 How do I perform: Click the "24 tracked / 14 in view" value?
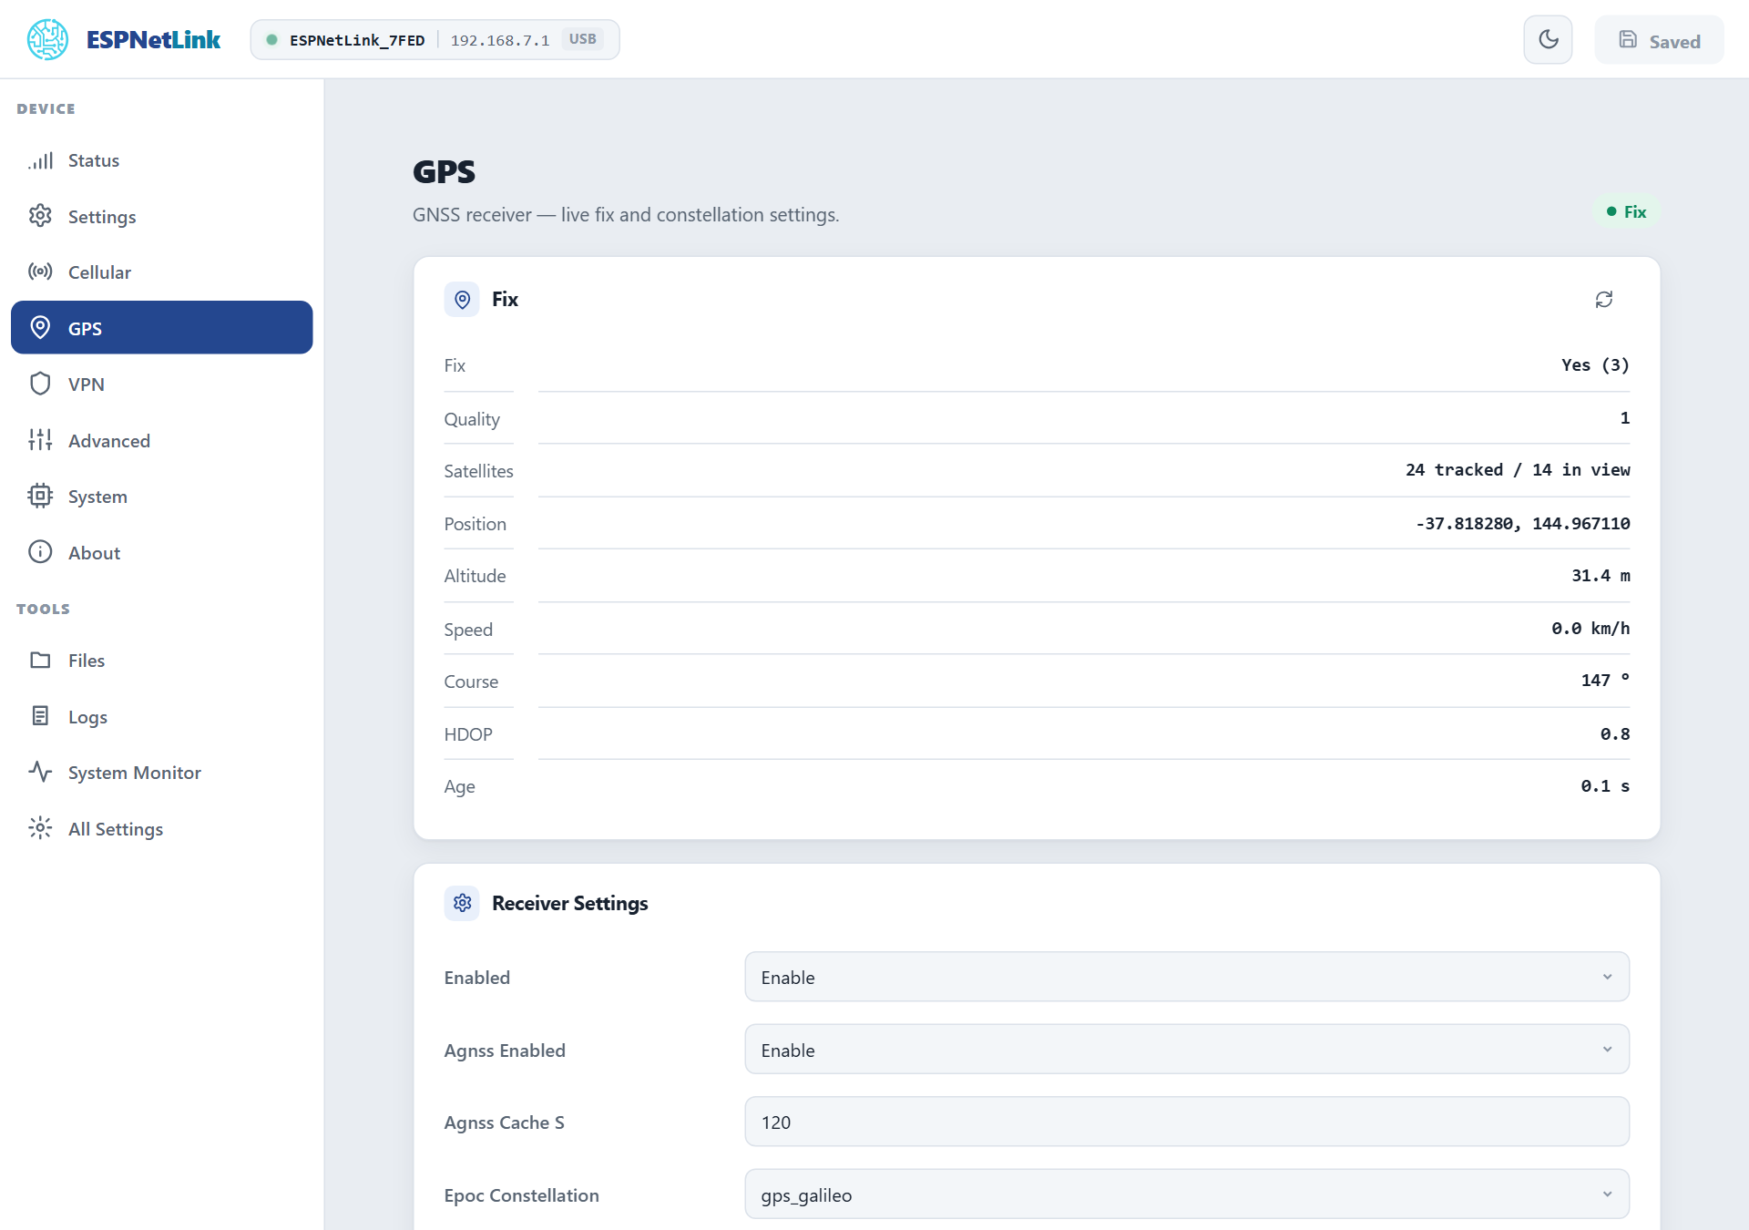1518,470
